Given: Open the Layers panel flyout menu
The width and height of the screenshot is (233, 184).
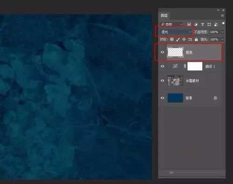Looking at the screenshot, I should pos(222,15).
